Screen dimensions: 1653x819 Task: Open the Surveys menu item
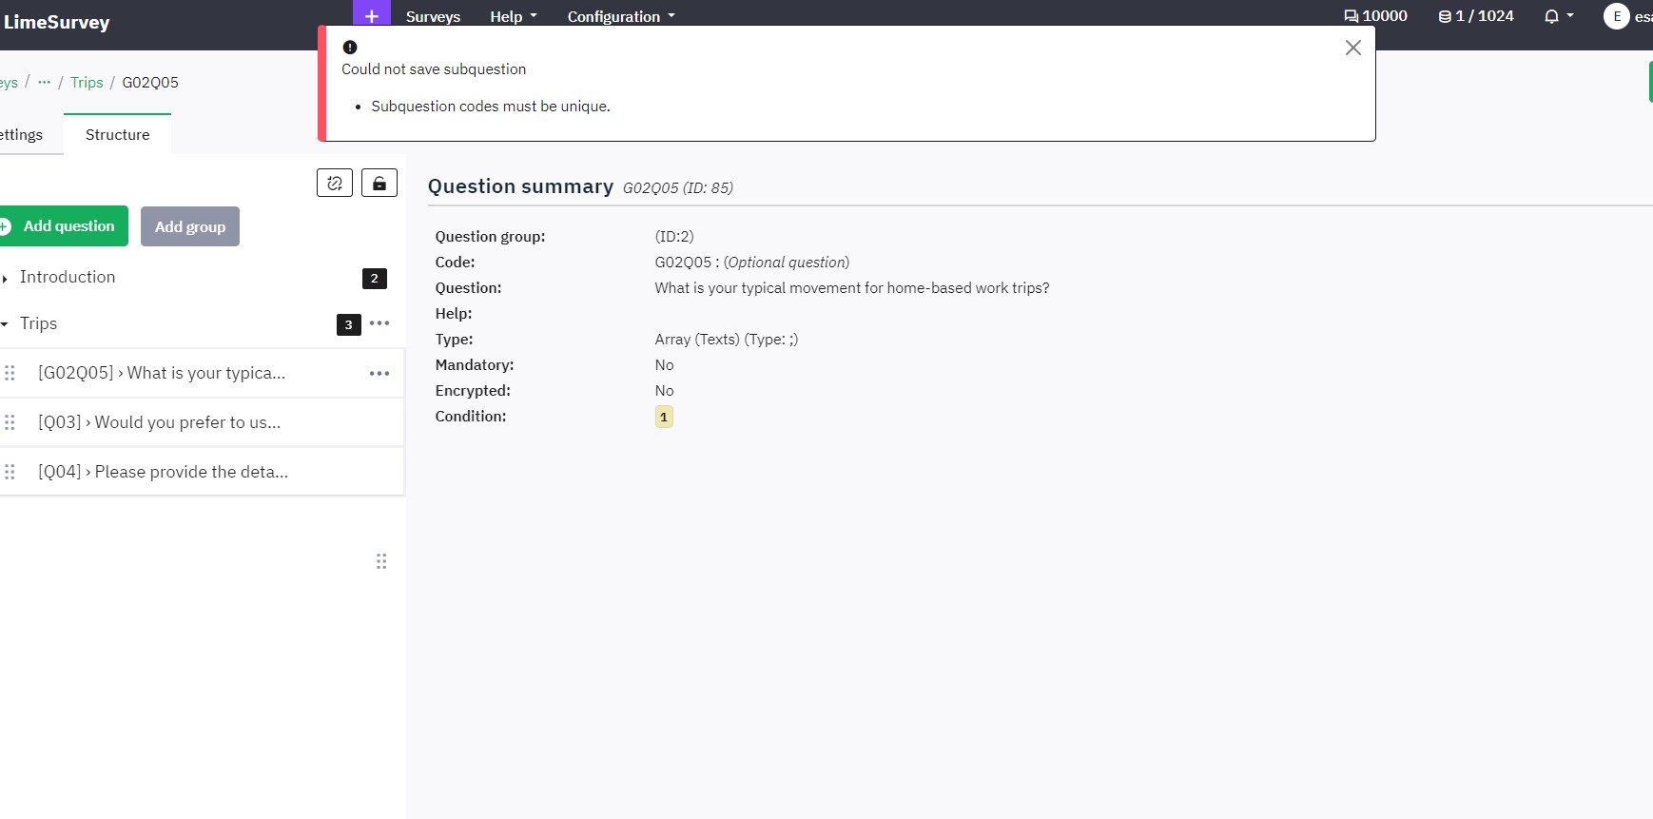433,16
